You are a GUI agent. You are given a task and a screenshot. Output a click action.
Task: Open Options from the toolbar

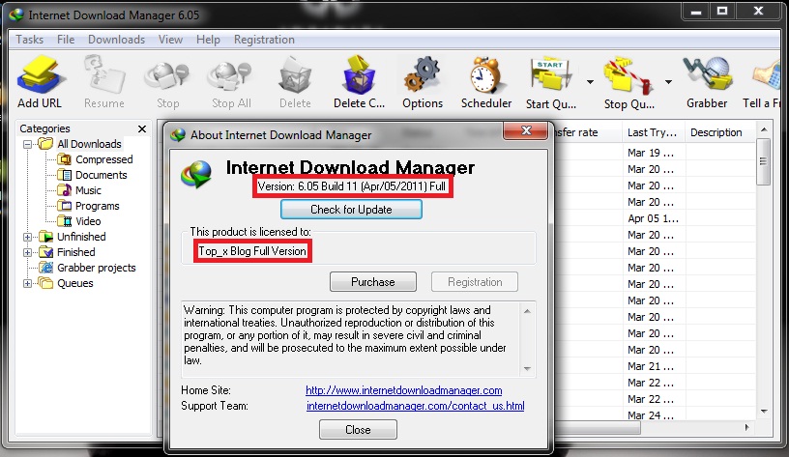click(x=423, y=82)
